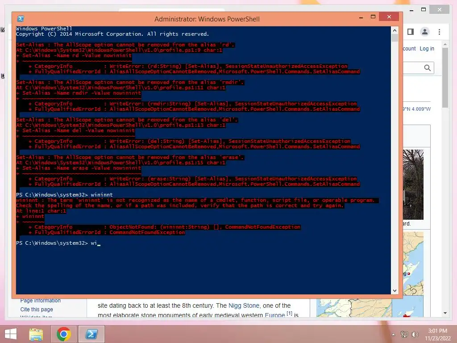Show hidden tray icons arrow

pos(394,335)
